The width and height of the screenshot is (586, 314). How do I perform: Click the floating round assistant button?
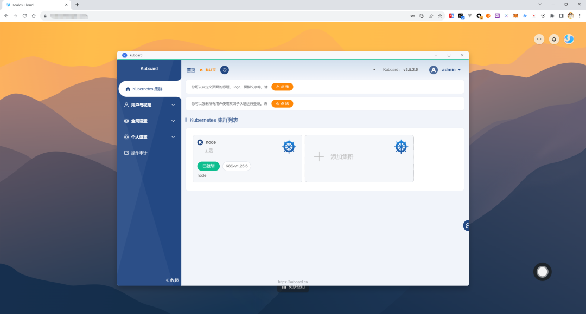point(542,272)
